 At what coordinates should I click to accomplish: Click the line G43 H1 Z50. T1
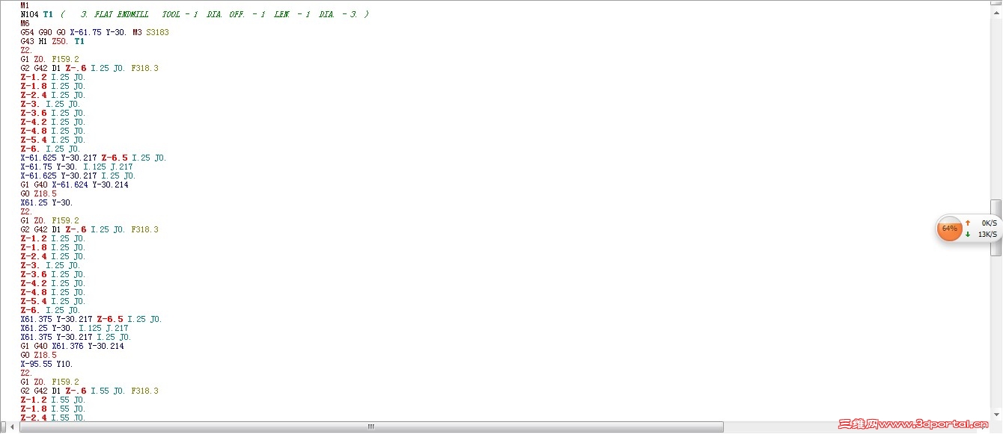tap(52, 41)
